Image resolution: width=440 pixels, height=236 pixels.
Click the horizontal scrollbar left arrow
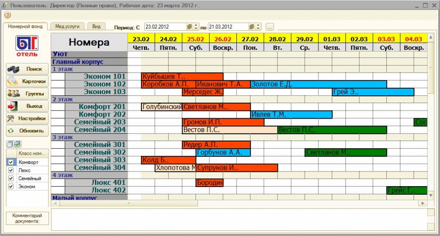point(55,203)
